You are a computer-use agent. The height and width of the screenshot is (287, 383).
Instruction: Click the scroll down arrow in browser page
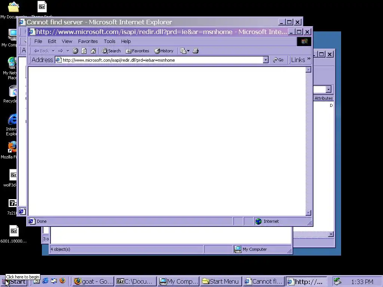coord(308,213)
